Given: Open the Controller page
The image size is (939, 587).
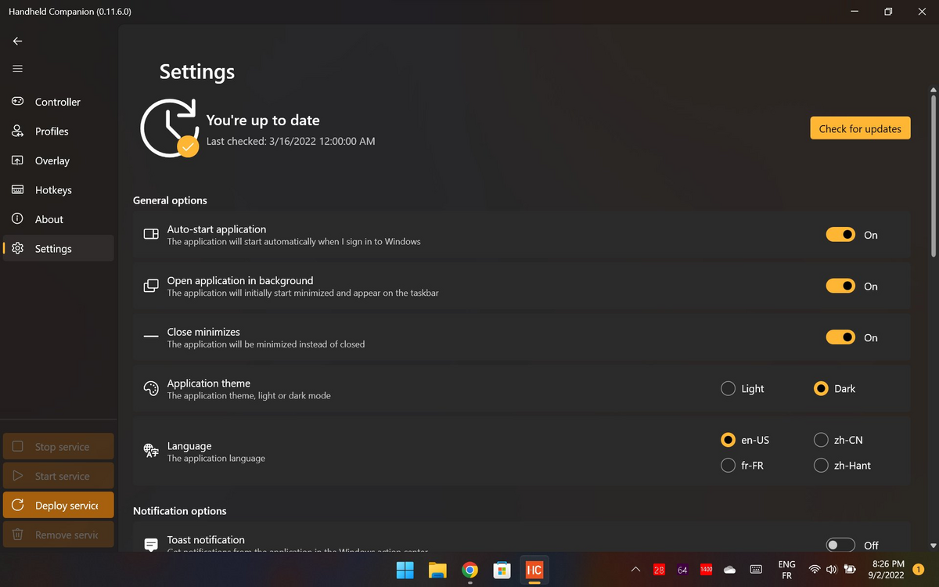Looking at the screenshot, I should (x=59, y=102).
